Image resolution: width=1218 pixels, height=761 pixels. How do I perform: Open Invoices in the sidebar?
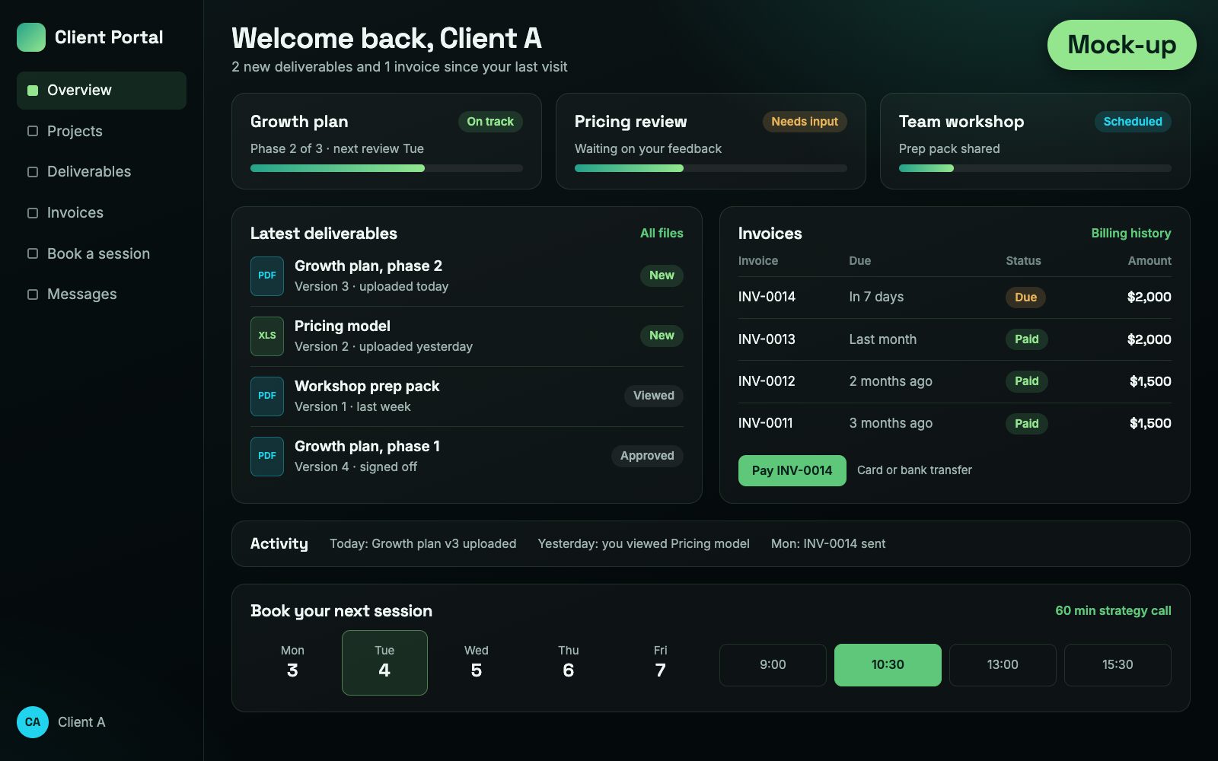(x=101, y=212)
